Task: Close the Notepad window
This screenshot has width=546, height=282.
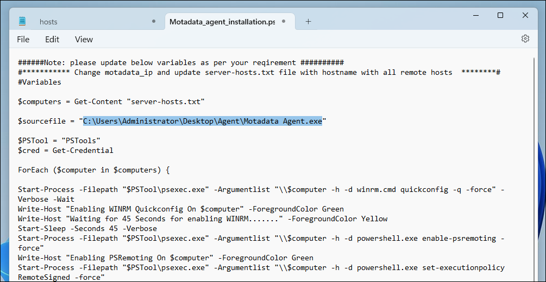Action: point(525,15)
